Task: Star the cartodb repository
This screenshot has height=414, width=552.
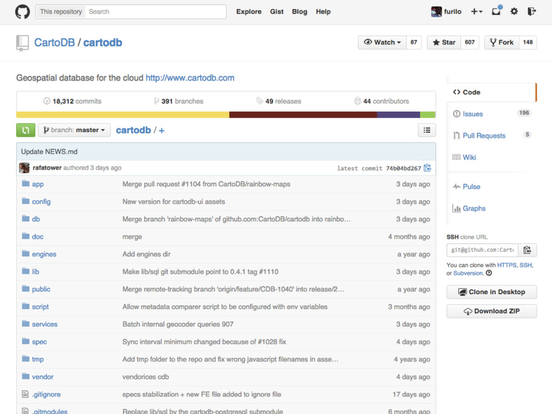Action: point(444,42)
